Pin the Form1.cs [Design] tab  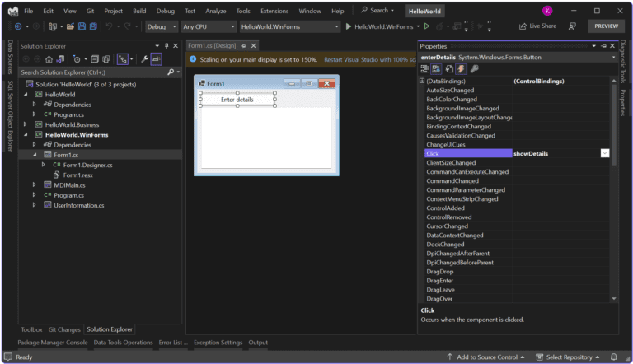(x=243, y=46)
